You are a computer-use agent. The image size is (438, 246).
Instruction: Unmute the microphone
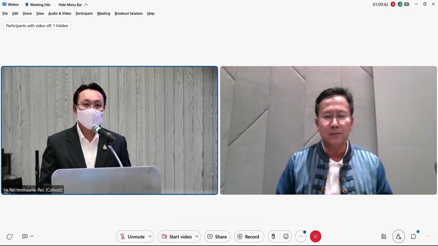pyautogui.click(x=132, y=236)
